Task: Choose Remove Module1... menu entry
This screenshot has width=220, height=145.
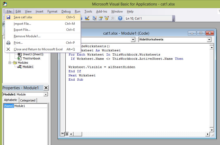Action: (43, 36)
